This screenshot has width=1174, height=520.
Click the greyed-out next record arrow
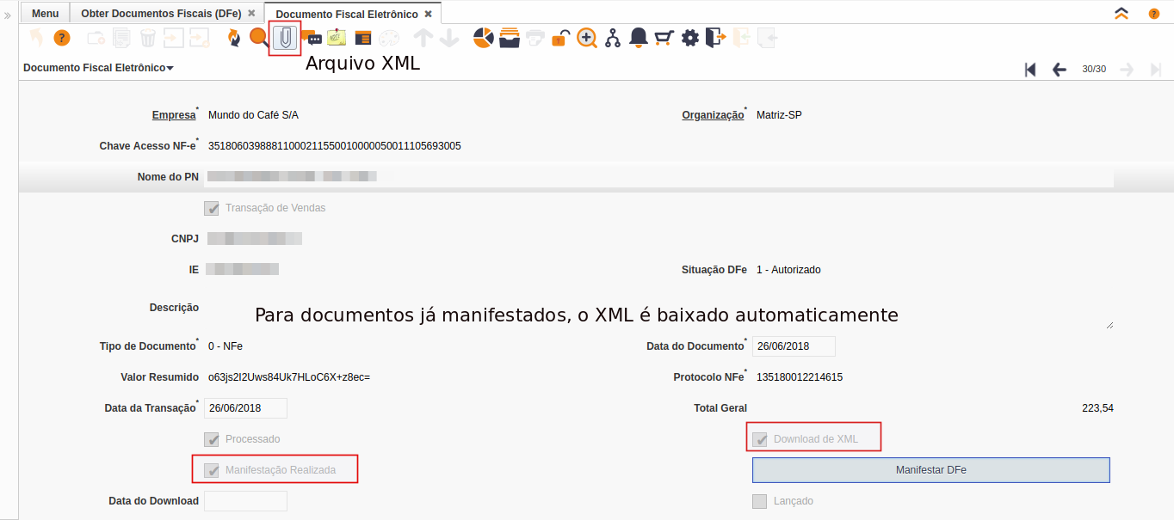pyautogui.click(x=1127, y=70)
